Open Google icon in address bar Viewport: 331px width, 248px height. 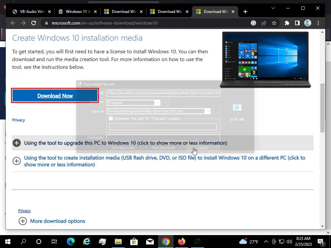pos(253,23)
